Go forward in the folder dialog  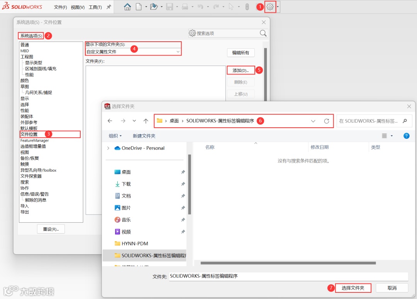pyautogui.click(x=123, y=121)
